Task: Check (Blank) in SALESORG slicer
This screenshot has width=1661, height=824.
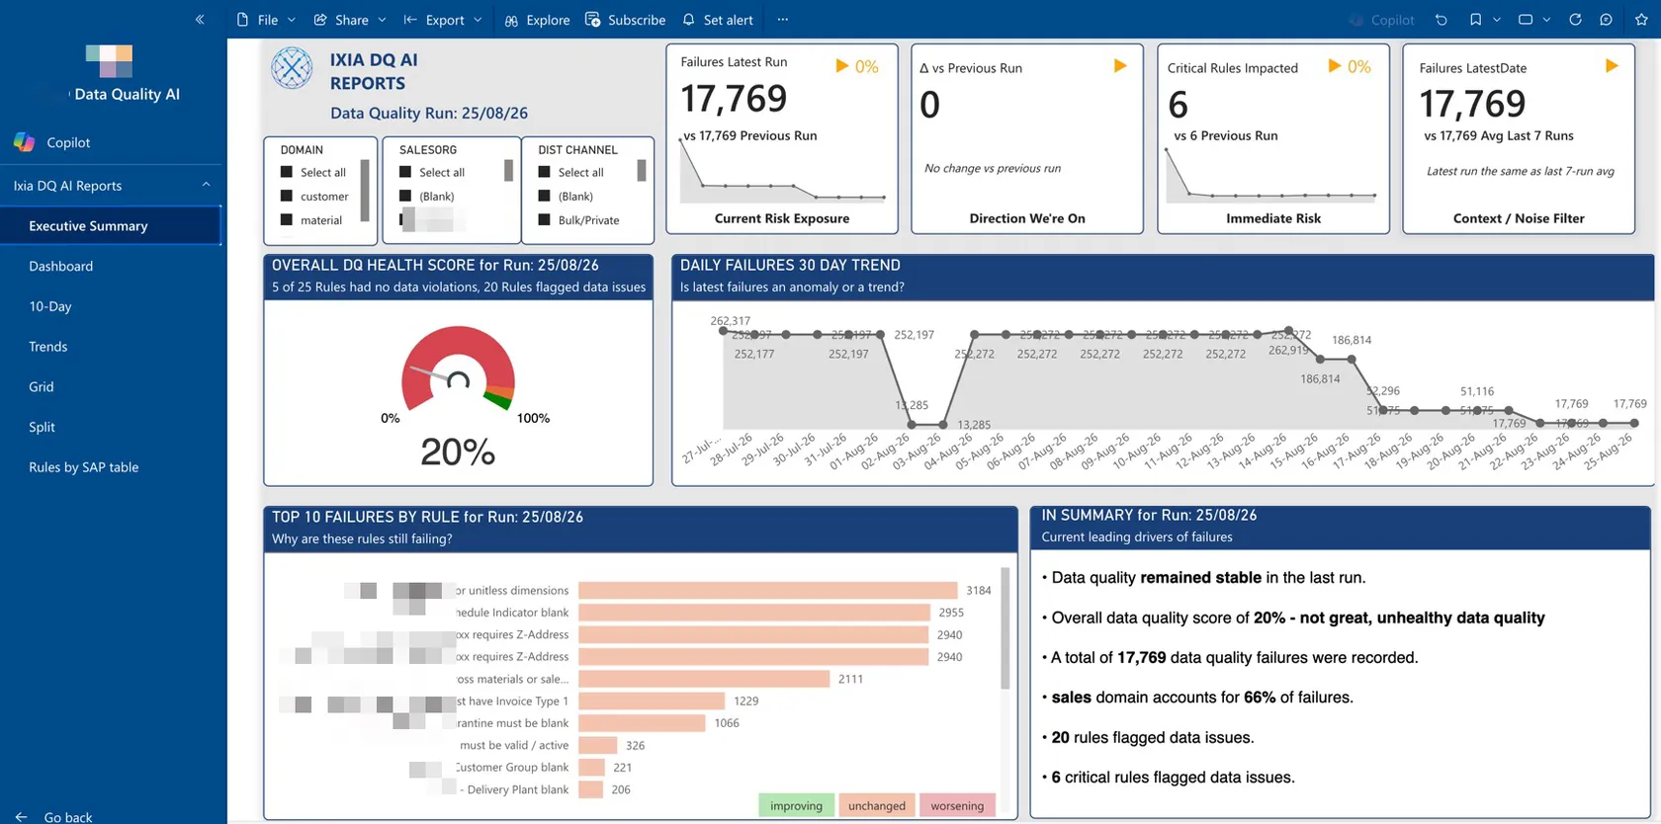Action: point(405,197)
